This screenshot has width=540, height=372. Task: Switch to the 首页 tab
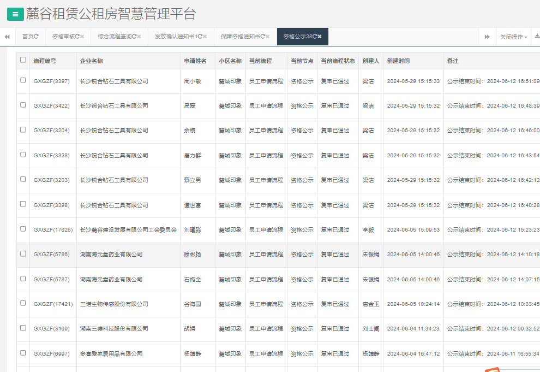pyautogui.click(x=29, y=37)
